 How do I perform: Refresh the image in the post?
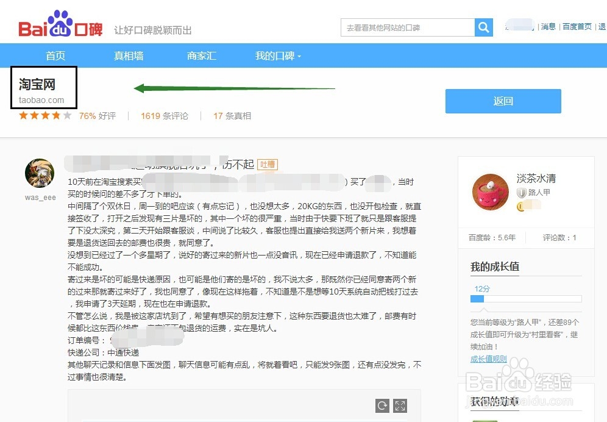[x=383, y=405]
